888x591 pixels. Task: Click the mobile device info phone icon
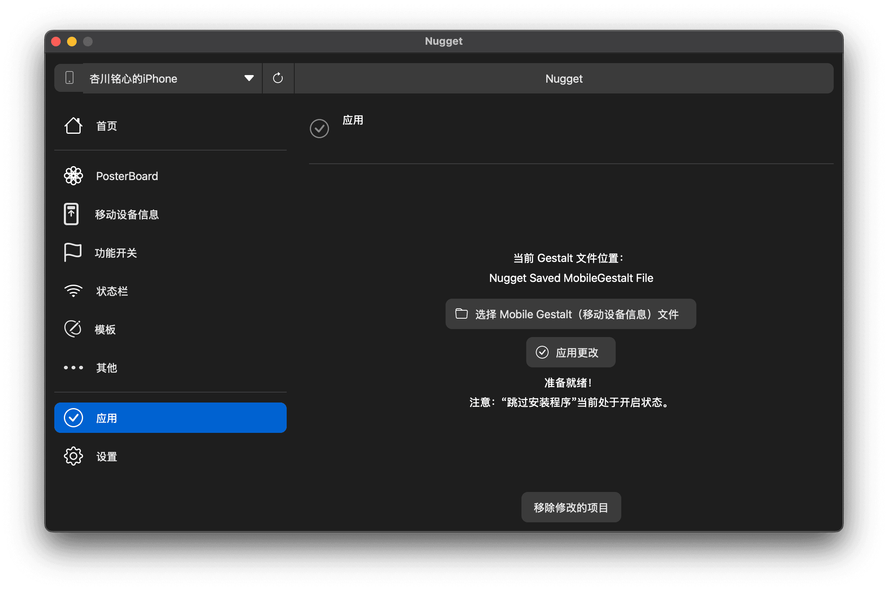click(71, 214)
